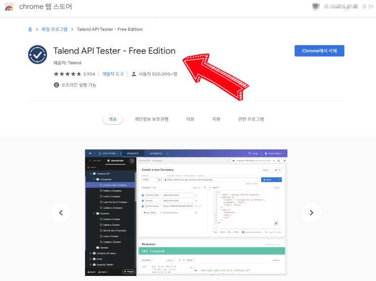Click the API tester screenshot preview image

[x=186, y=213]
